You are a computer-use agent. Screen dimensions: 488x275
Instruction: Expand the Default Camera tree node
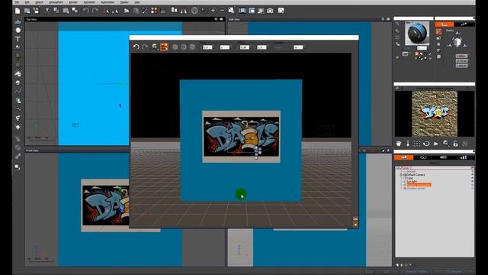click(x=401, y=175)
